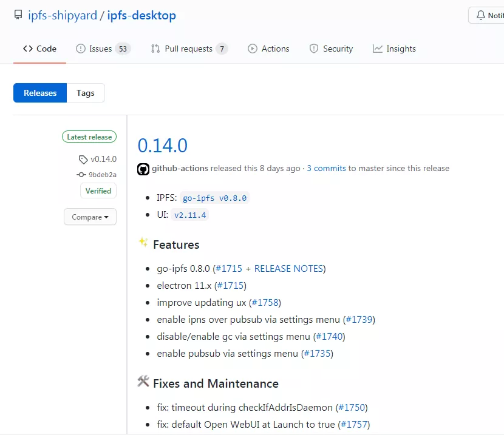504x435 pixels.
Task: Click the Code tab angle-brackets icon
Action: tap(28, 49)
